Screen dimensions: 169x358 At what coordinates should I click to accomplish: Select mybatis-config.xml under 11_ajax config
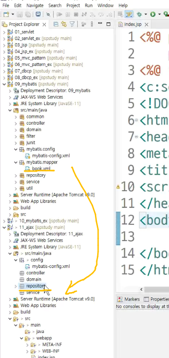coord(50,266)
